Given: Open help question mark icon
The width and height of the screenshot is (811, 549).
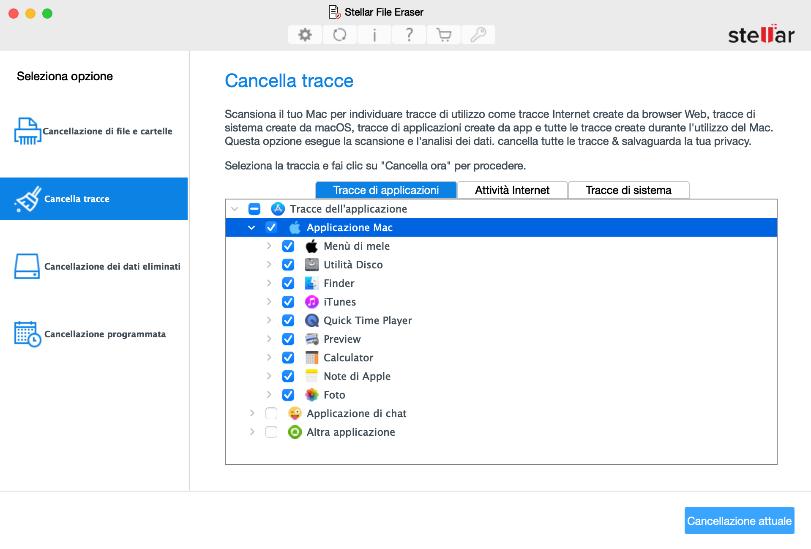Looking at the screenshot, I should pos(409,35).
